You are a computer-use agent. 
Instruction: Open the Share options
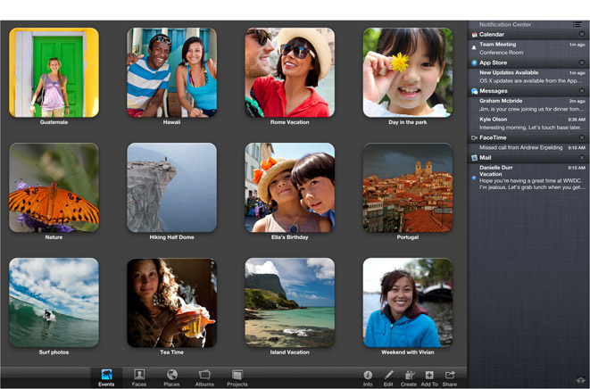450,377
